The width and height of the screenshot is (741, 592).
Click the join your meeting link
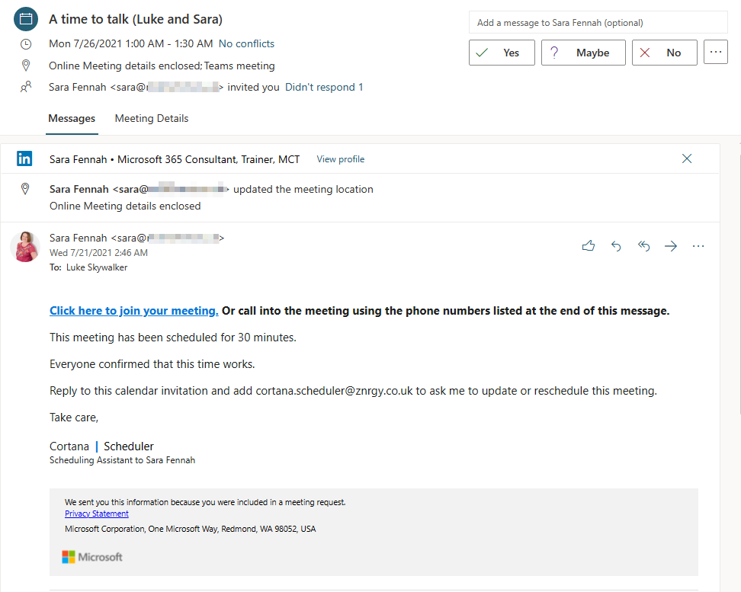[x=134, y=311]
